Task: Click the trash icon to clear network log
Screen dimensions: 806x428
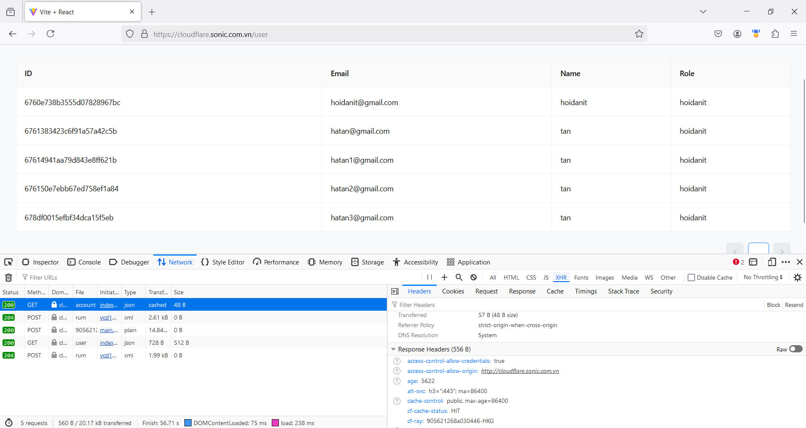Action: [8, 277]
